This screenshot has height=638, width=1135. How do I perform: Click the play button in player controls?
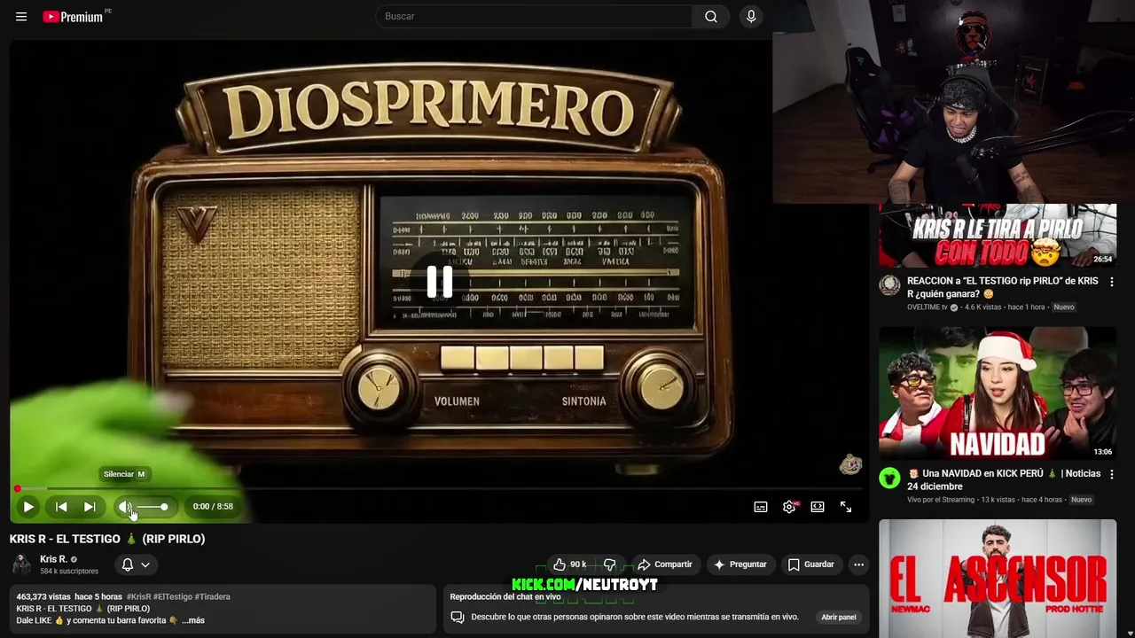pos(28,507)
